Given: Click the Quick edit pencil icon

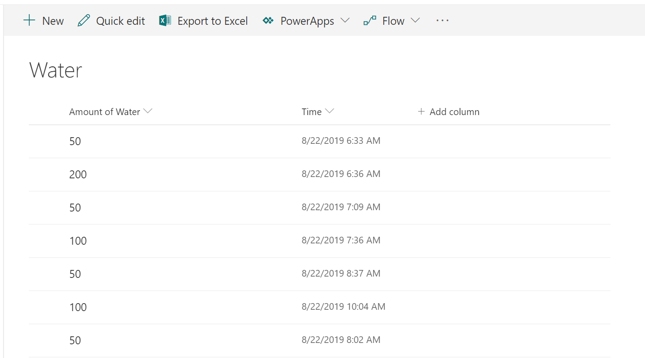Looking at the screenshot, I should pyautogui.click(x=83, y=21).
